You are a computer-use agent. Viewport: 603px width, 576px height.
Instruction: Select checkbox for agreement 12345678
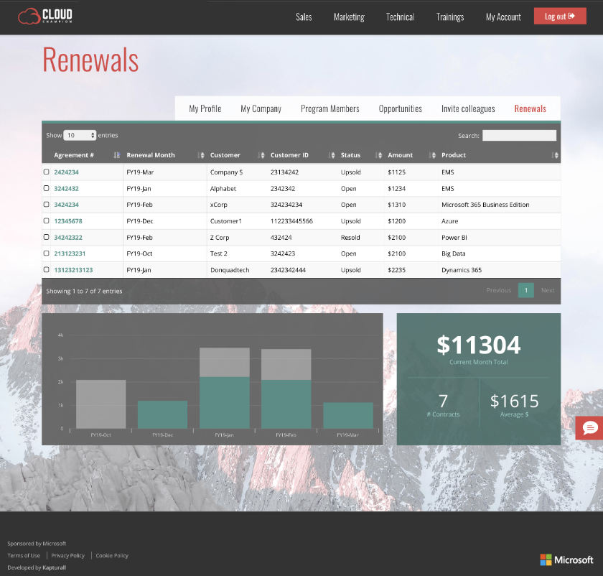[x=47, y=221]
